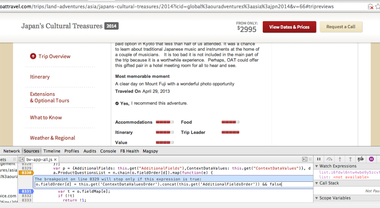
Task: Open the Itinerary link in sidebar
Action: (40, 77)
